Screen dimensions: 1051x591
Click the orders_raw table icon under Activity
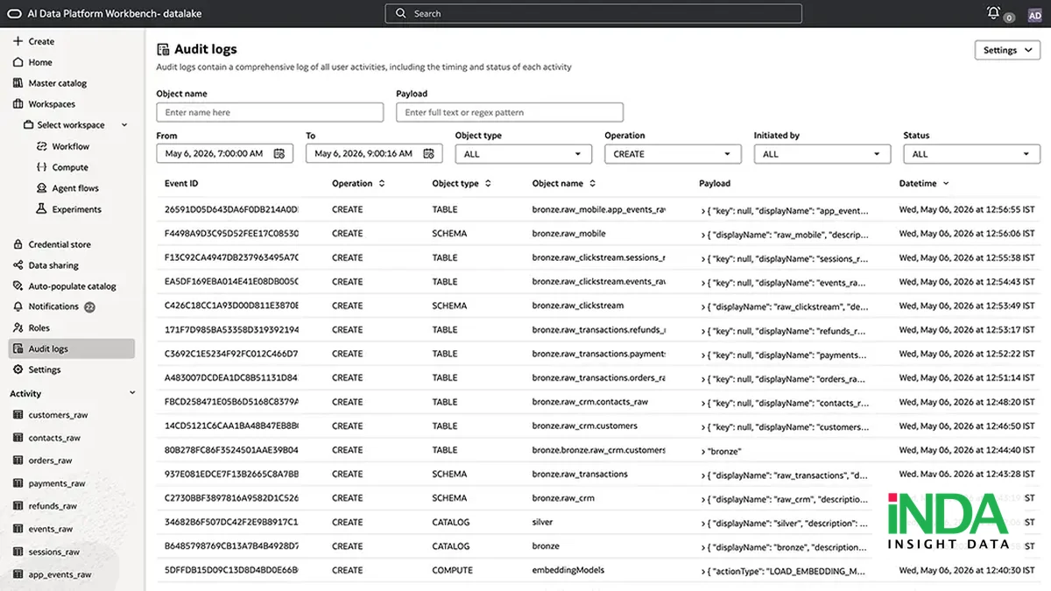[18, 461]
